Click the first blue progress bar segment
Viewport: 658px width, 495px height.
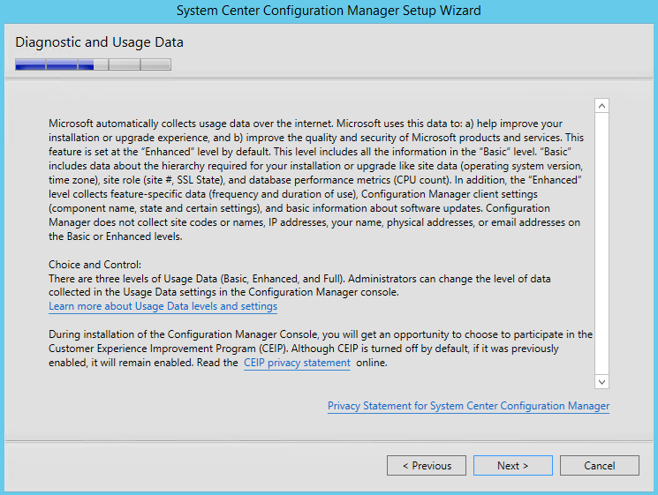coord(30,64)
